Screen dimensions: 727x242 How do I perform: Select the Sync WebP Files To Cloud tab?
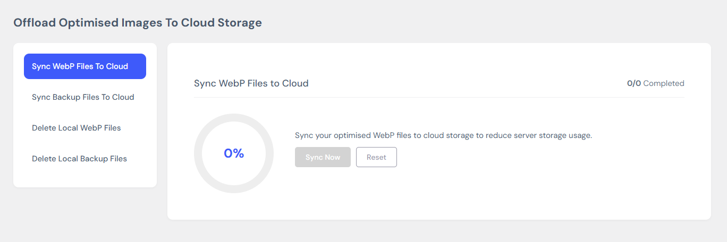(x=85, y=66)
